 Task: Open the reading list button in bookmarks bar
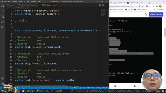click(x=161, y=10)
